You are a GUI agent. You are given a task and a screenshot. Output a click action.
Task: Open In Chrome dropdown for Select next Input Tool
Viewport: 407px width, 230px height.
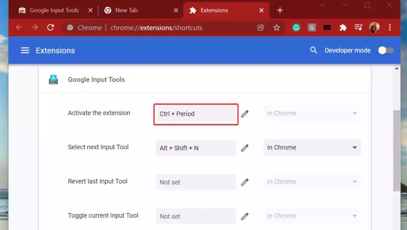312,147
